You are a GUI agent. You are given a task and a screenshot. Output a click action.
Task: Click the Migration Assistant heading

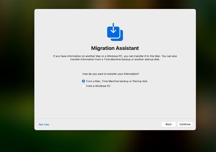pyautogui.click(x=115, y=48)
